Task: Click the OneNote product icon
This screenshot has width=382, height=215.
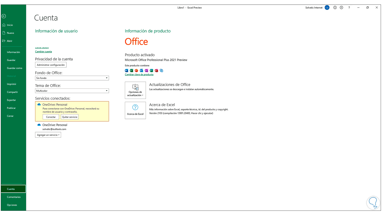Action: pyautogui.click(x=146, y=71)
